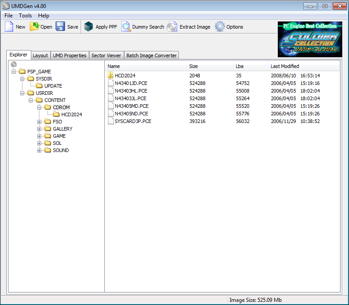Sort file list by Size column

click(194, 66)
